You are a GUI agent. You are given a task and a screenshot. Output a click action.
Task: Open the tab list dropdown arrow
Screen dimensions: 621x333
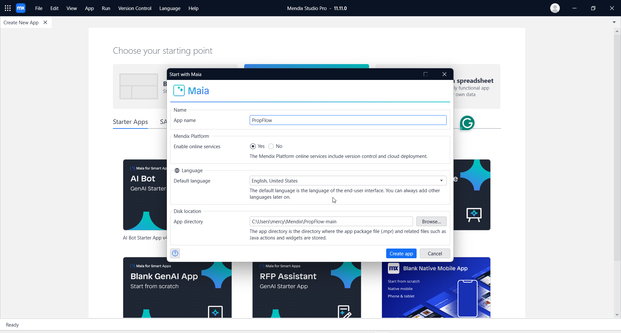(614, 22)
